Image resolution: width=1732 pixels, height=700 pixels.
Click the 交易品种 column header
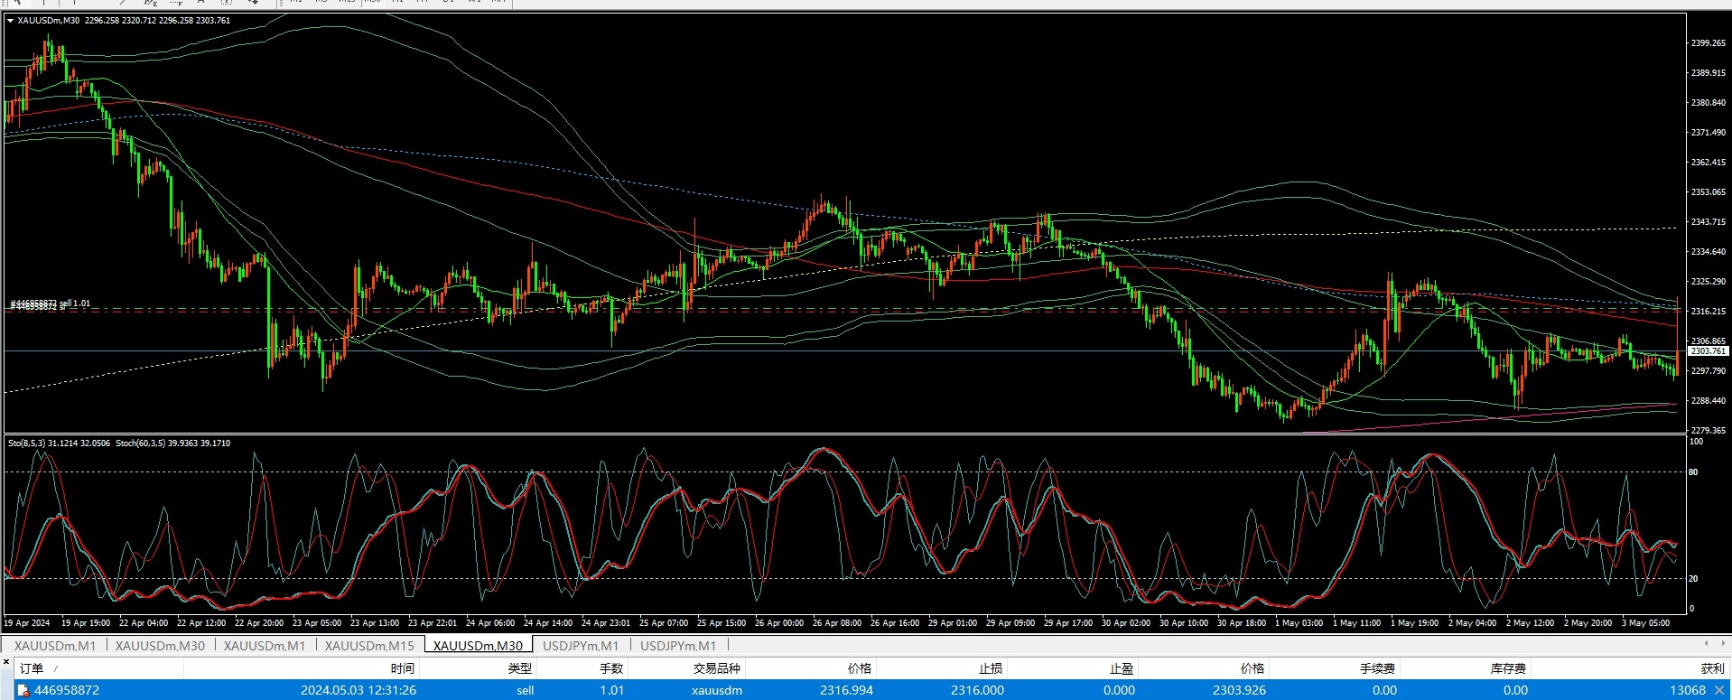point(717,668)
